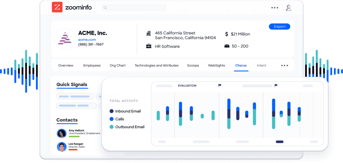This screenshot has height=163, width=343.
Task: Open the WebSights tab
Action: pyautogui.click(x=216, y=66)
